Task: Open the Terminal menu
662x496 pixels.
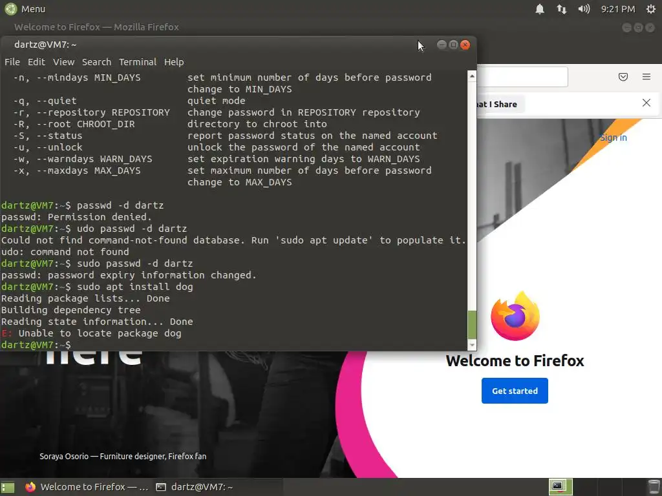Action: tap(138, 62)
